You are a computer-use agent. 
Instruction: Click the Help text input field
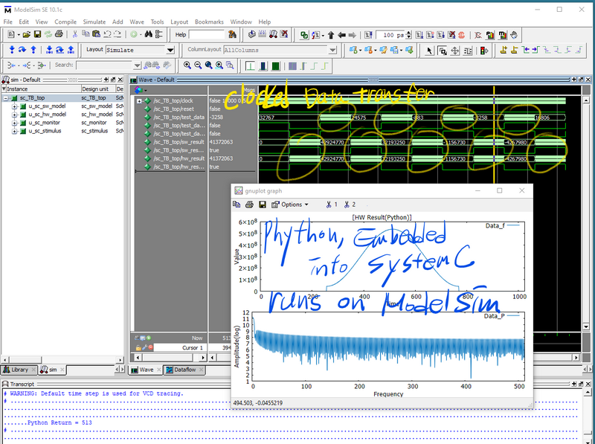[207, 34]
